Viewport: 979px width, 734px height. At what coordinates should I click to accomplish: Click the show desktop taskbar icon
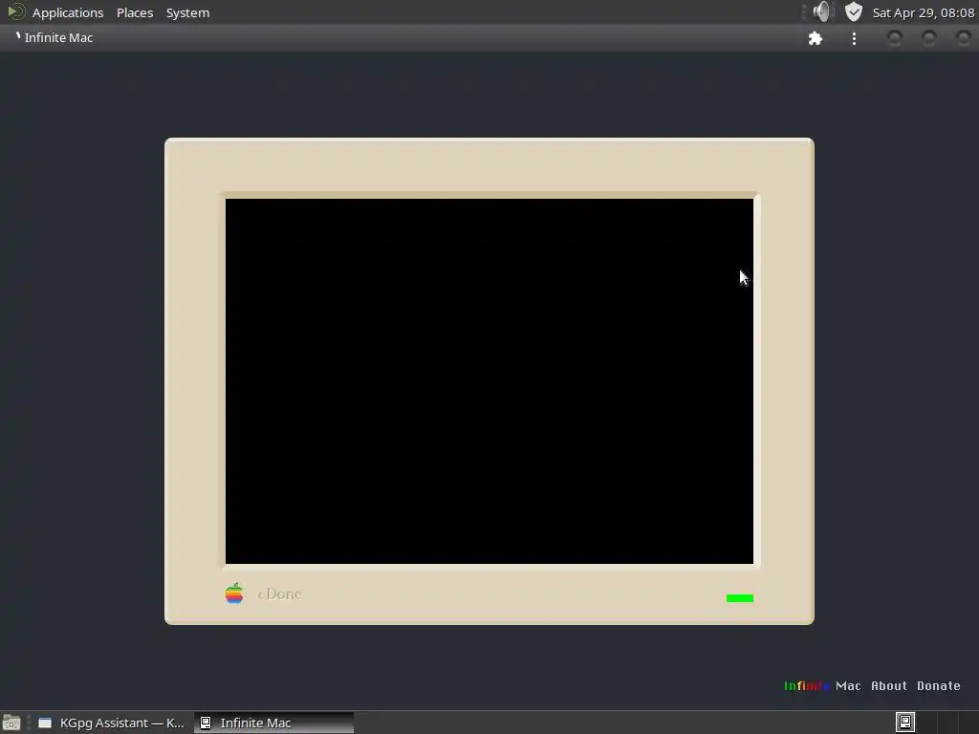(11, 723)
